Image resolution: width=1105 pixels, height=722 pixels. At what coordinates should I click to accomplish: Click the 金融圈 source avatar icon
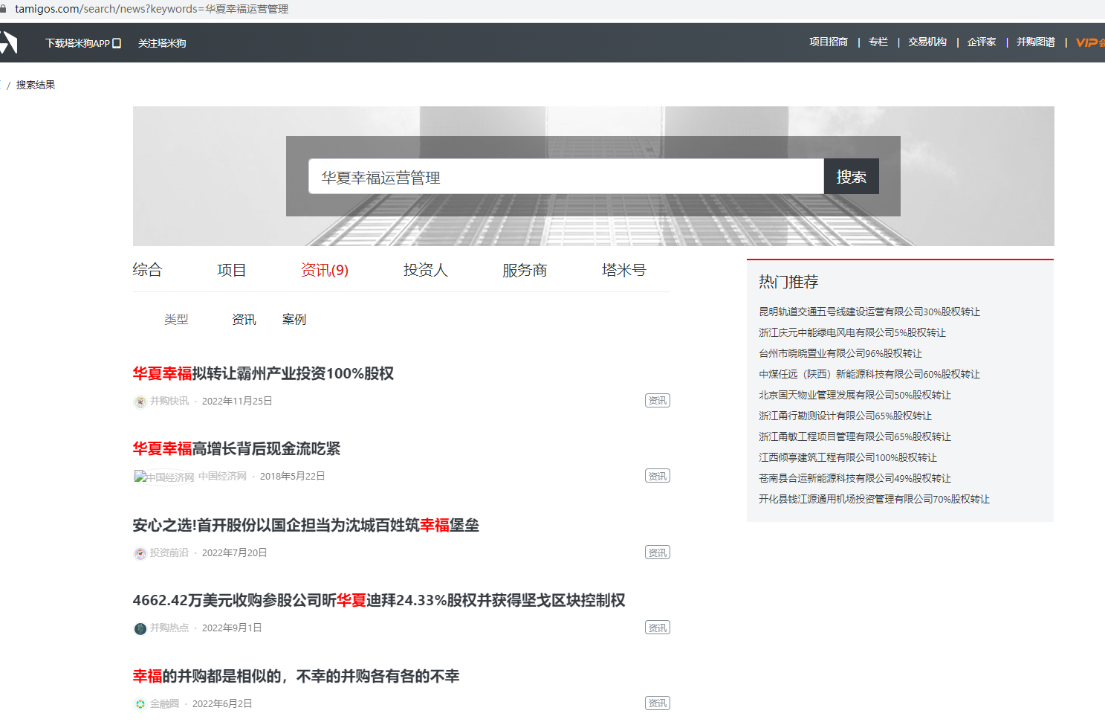[140, 703]
